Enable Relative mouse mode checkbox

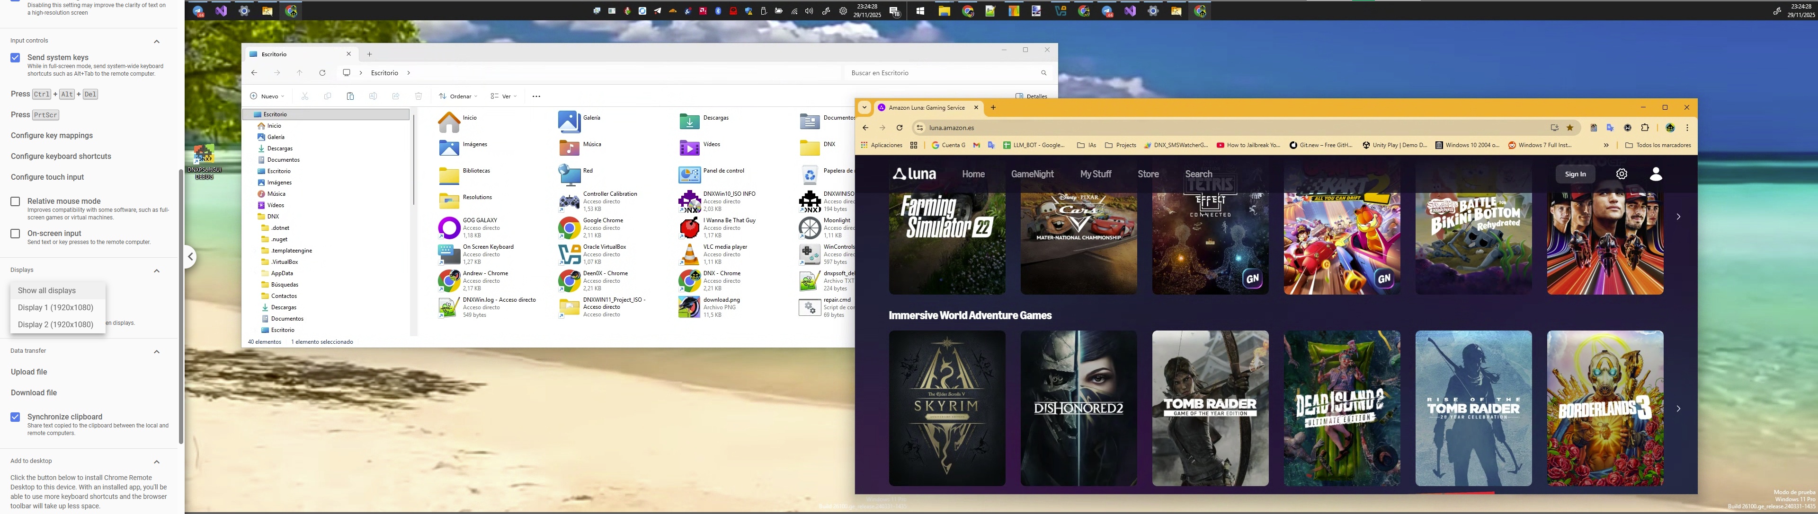pyautogui.click(x=15, y=201)
